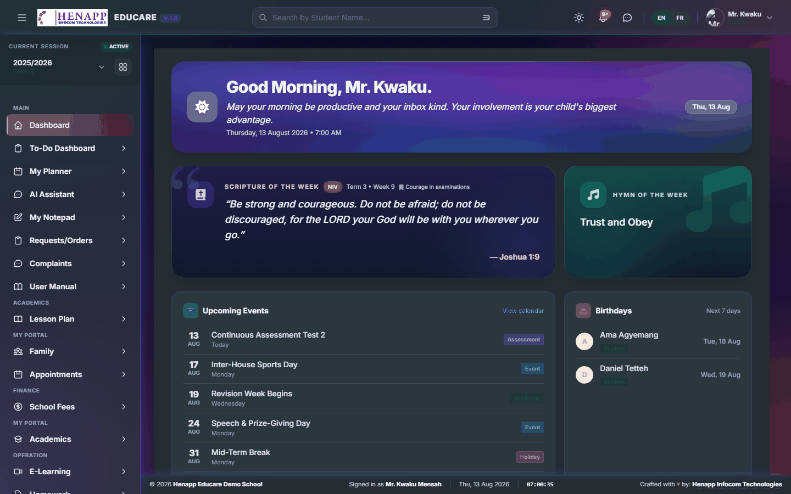The height and width of the screenshot is (494, 791).
Task: Expand My Planner chevron
Action: point(124,171)
